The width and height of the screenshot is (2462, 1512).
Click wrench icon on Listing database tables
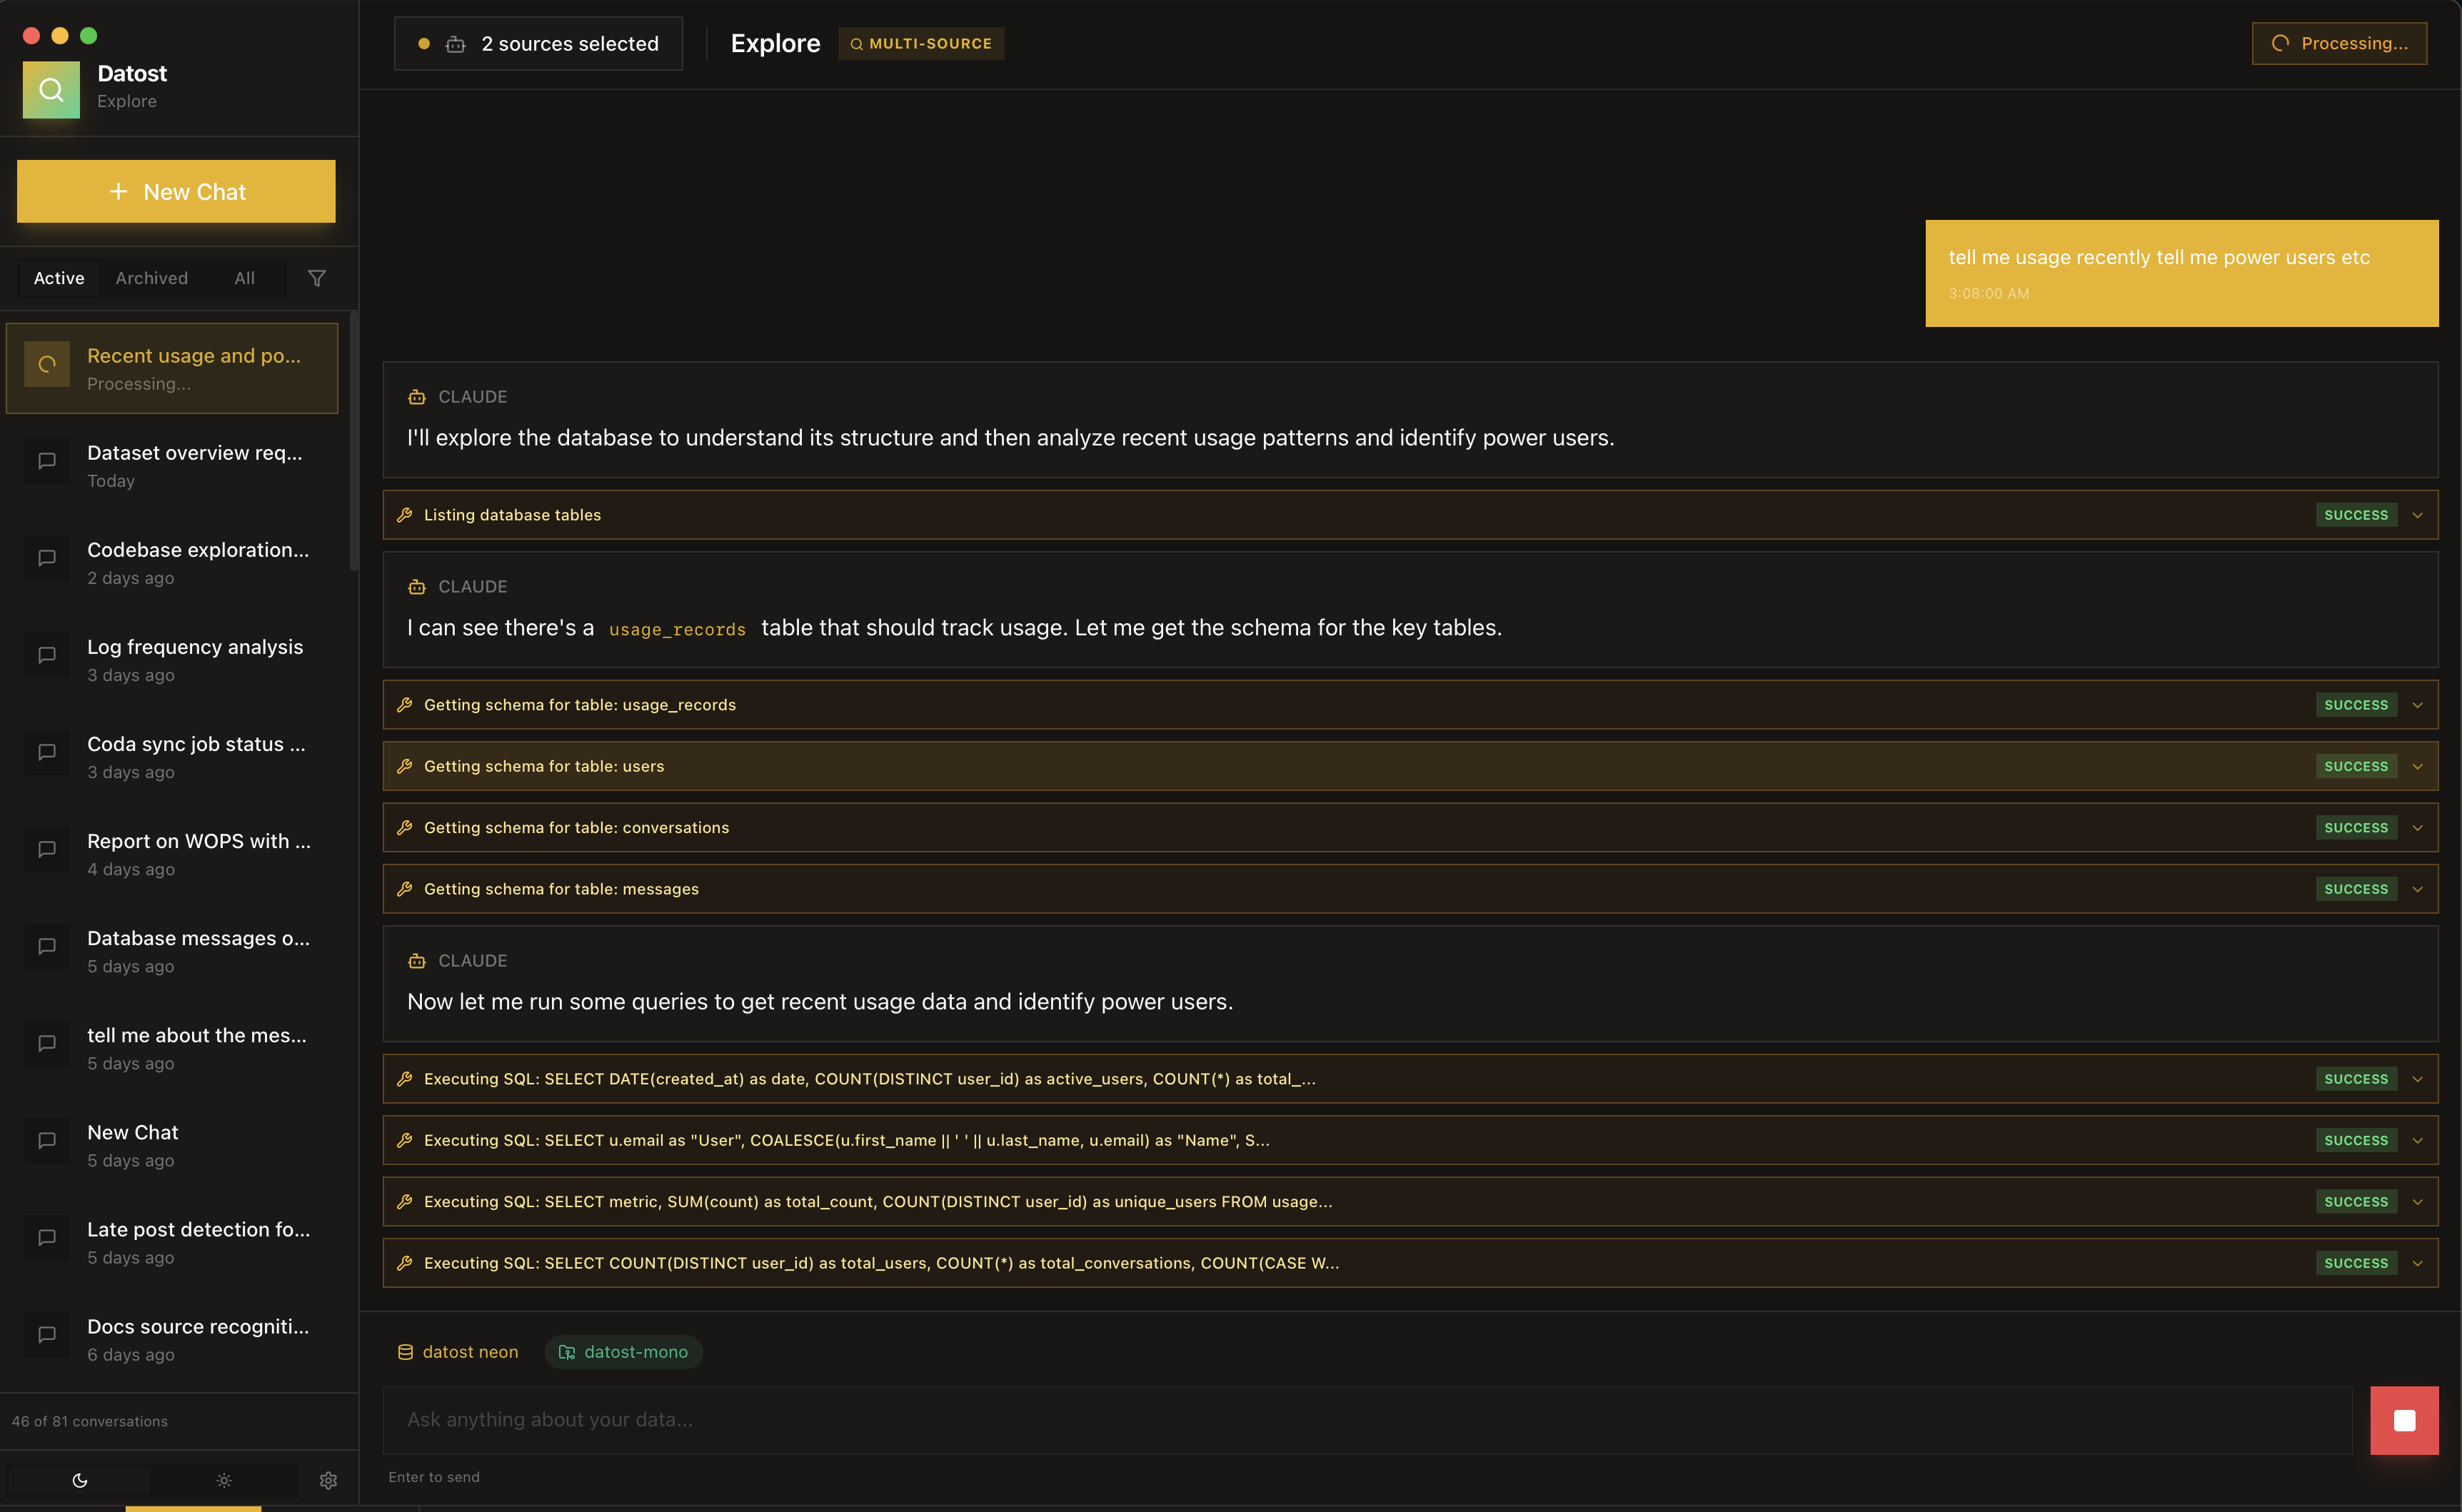tap(405, 515)
